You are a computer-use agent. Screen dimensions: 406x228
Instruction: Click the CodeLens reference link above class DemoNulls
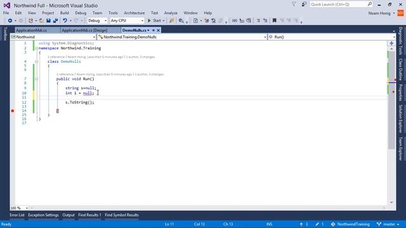pos(56,57)
